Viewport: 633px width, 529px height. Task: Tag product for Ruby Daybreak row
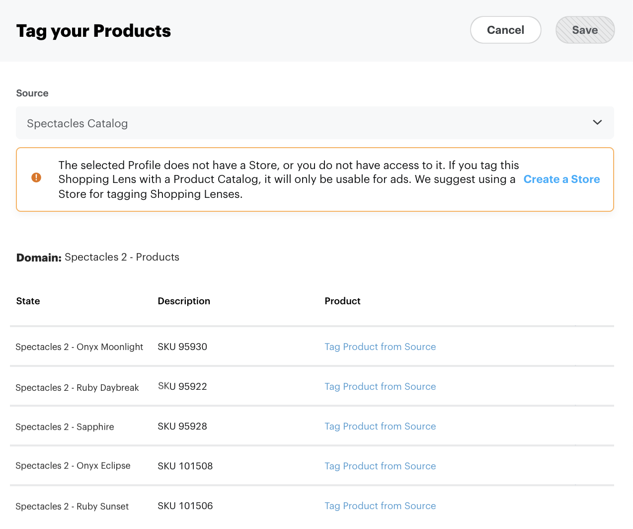point(380,386)
